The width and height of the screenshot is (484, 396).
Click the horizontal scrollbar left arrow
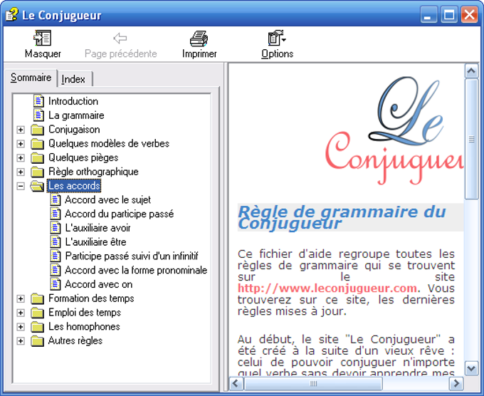tap(236, 384)
